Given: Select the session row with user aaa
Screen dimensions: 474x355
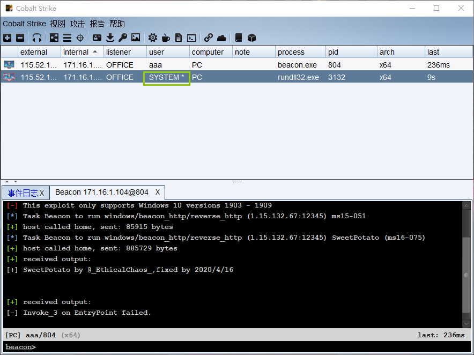Looking at the screenshot, I should pyautogui.click(x=237, y=65).
